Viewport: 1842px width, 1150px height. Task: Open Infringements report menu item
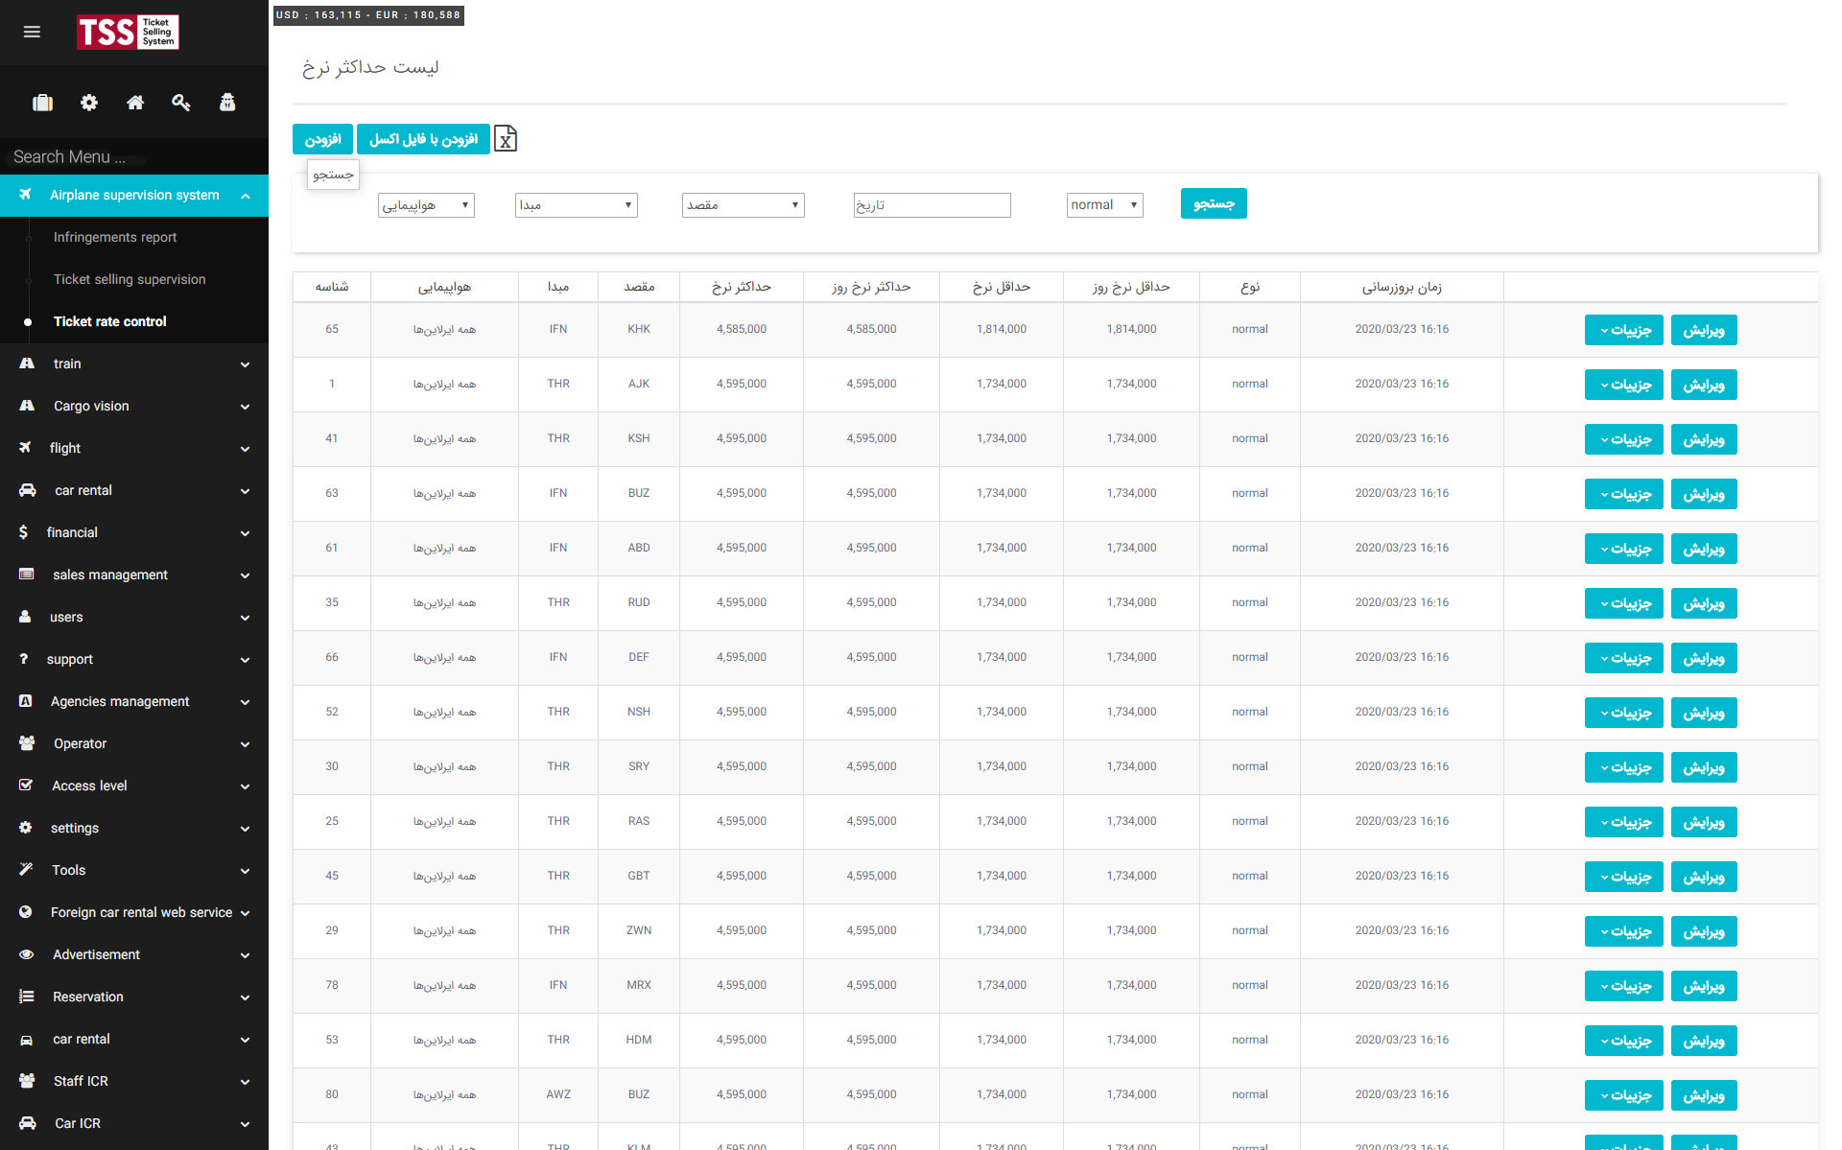(115, 237)
